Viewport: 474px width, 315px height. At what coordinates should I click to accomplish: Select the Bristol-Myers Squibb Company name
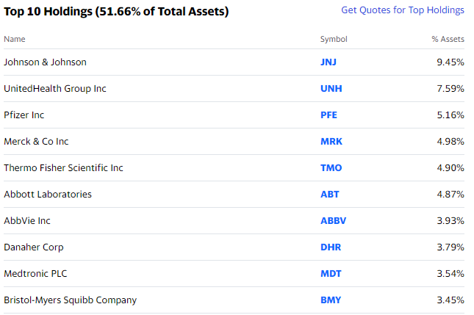point(70,300)
